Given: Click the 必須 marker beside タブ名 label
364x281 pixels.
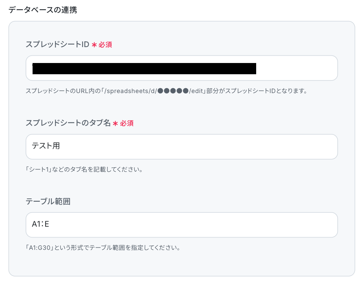Looking at the screenshot, I should click(127, 123).
